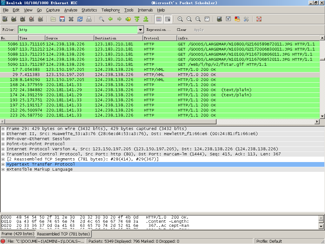Select packet 5090 fstar.gif GET row
Image resolution: width=325 pixels, height=244 pixels.
[160, 64]
